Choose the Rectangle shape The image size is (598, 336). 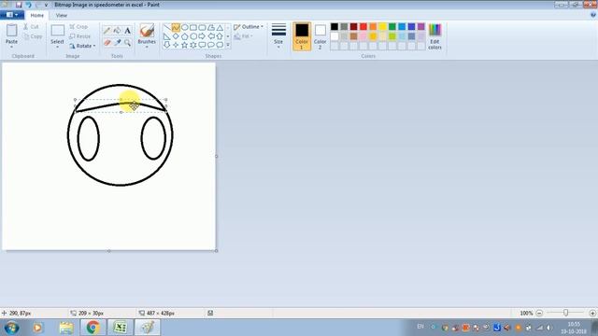pos(193,27)
